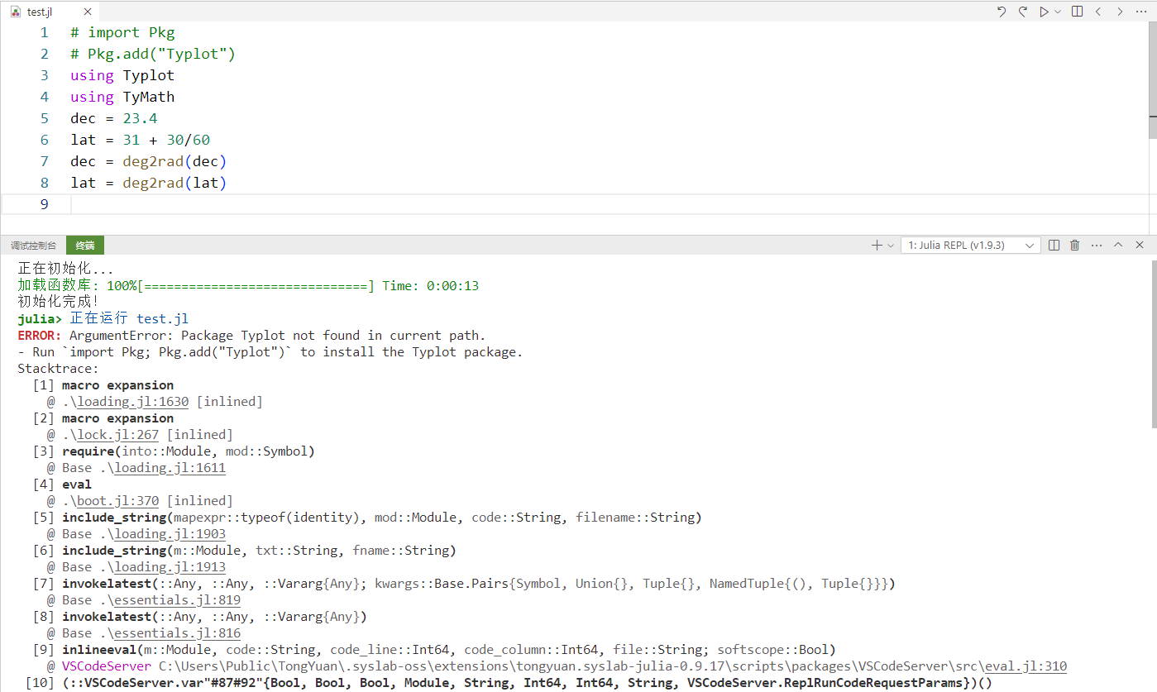This screenshot has width=1157, height=692.
Task: Open the loading.jl:1903 stacktrace link
Action: click(x=170, y=534)
